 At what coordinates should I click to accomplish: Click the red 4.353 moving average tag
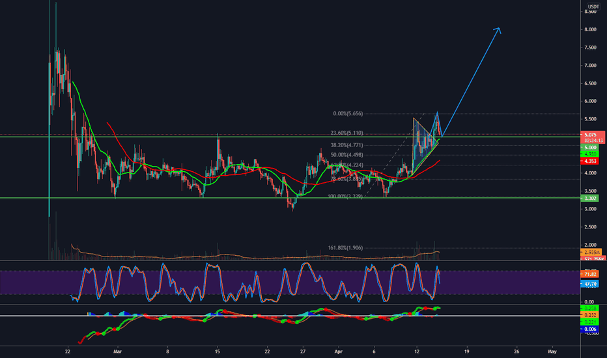click(x=590, y=161)
